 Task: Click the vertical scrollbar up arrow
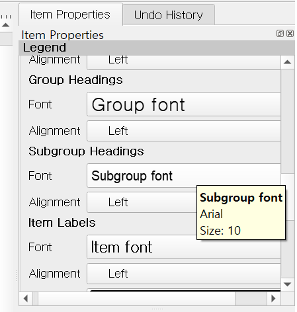287,62
